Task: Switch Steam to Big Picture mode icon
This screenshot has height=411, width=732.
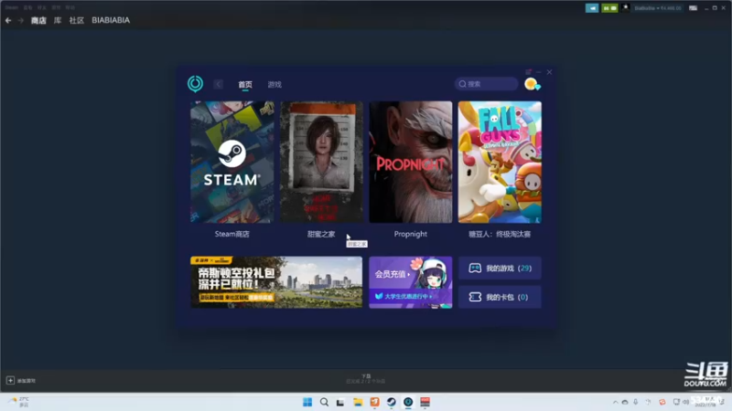Action: click(694, 8)
